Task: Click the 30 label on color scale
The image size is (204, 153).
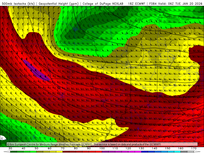Action: [x=10, y=148]
